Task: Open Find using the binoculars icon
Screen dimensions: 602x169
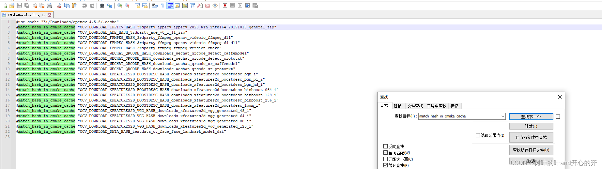Action: (102, 6)
